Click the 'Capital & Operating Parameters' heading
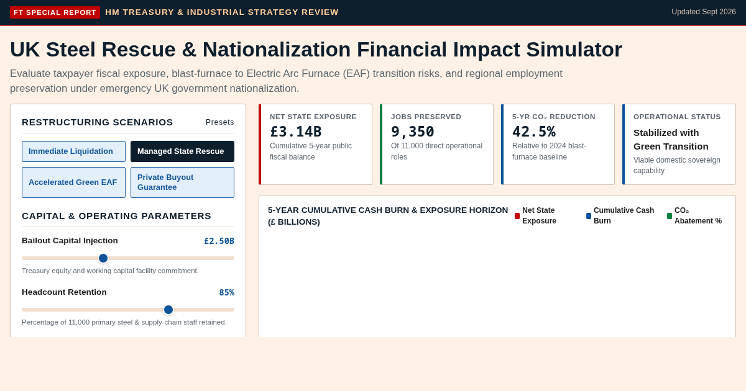This screenshot has width=746, height=391. point(116,216)
